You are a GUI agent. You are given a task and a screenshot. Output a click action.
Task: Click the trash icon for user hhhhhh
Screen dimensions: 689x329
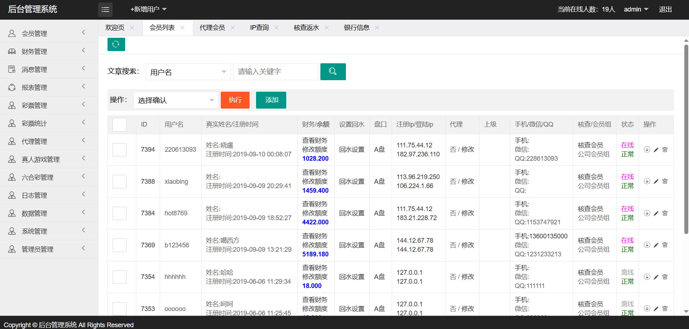(x=665, y=277)
